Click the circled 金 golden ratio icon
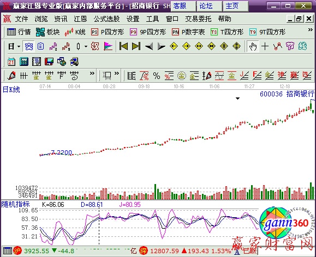 (181, 76)
